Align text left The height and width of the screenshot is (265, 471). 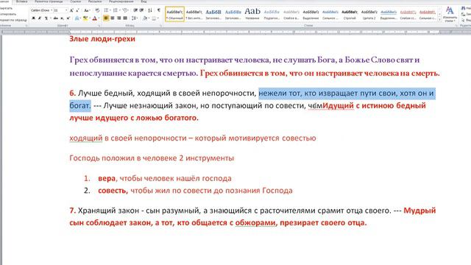106,18
